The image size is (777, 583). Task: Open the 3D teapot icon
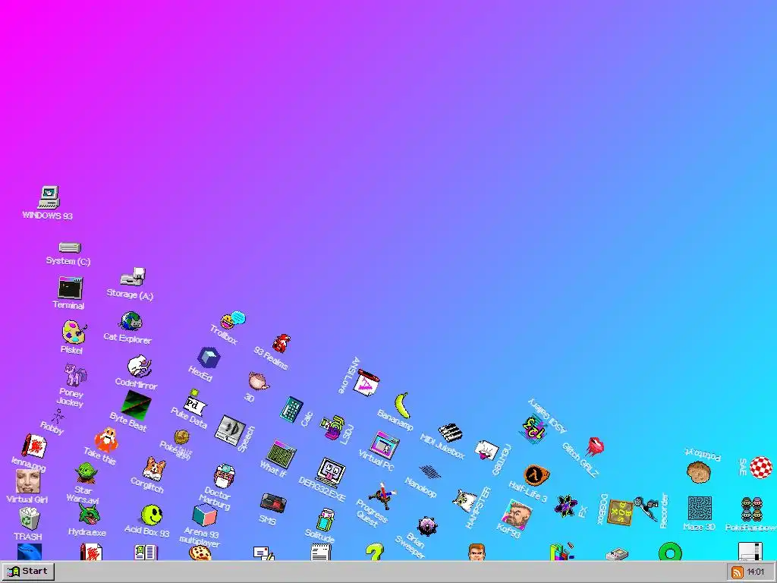point(259,381)
